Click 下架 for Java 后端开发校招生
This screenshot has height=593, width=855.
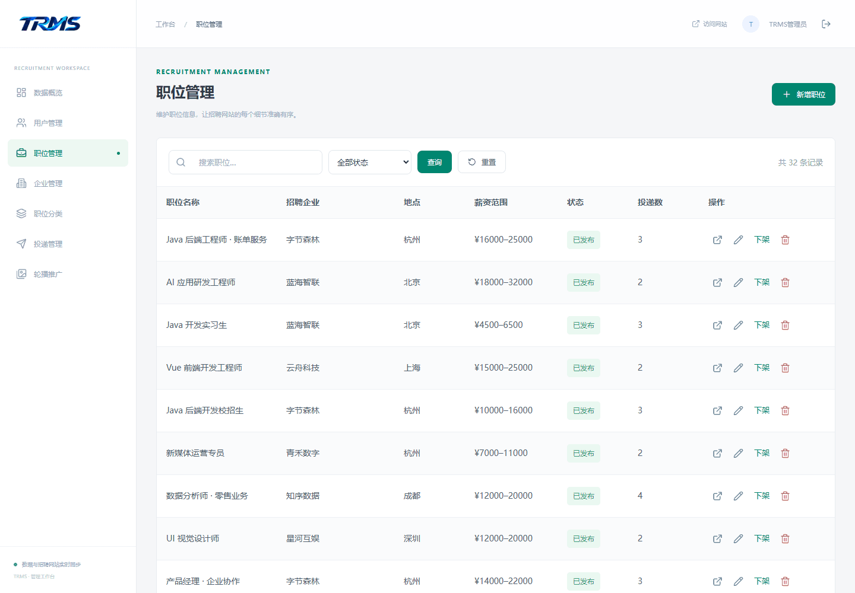click(762, 410)
